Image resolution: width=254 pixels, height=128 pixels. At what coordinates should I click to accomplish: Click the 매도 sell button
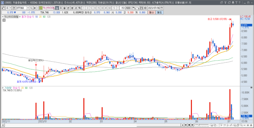point(160,12)
